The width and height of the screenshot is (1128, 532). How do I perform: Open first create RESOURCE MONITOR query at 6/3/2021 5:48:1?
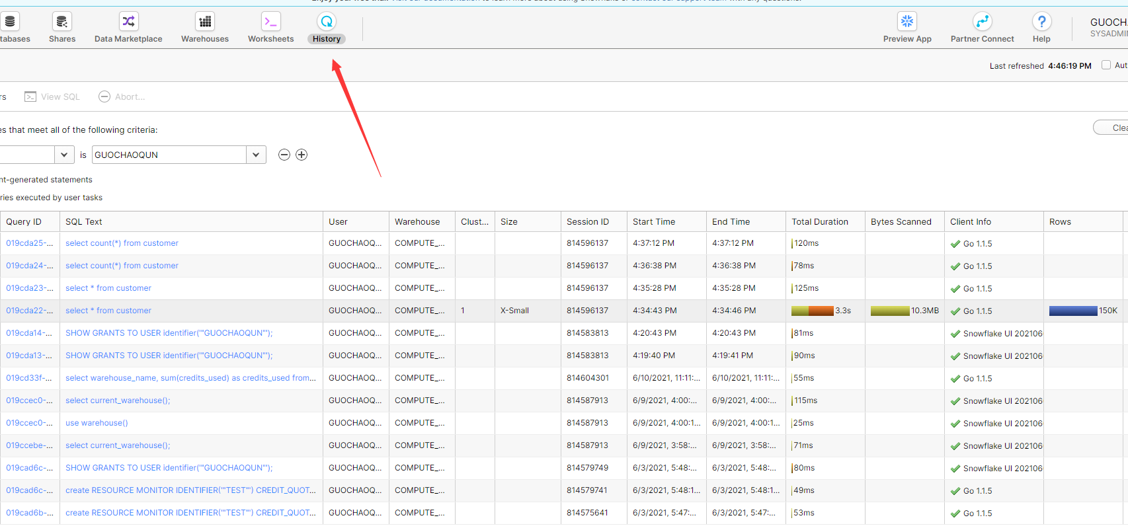click(x=190, y=490)
